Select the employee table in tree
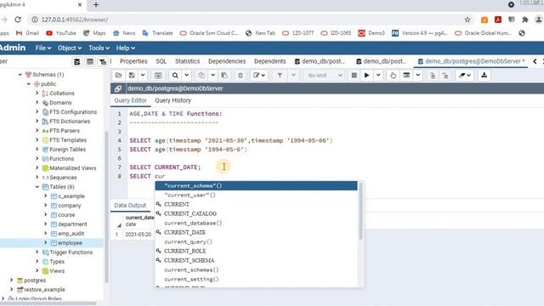Image resolution: width=544 pixels, height=306 pixels. (x=70, y=243)
